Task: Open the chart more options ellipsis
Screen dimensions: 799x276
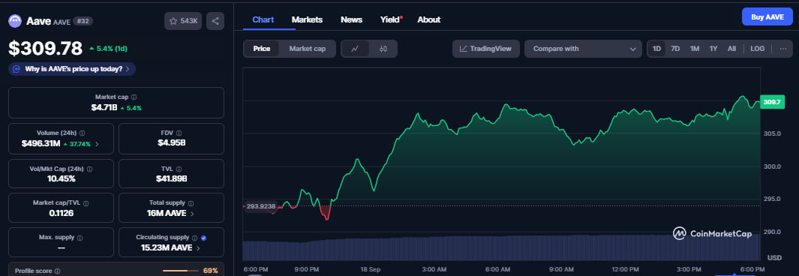Action: pos(783,49)
